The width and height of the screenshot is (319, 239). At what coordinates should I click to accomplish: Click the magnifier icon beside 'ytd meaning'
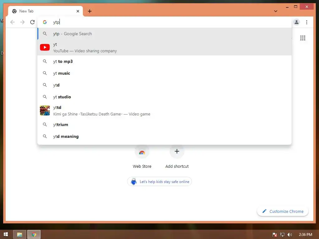[x=45, y=136]
